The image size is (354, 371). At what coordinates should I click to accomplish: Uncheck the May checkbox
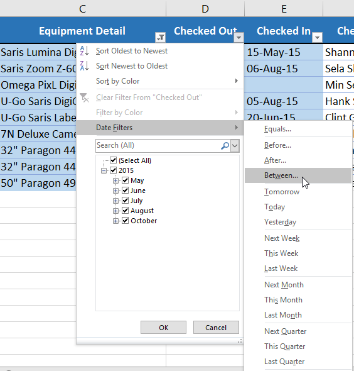point(125,180)
